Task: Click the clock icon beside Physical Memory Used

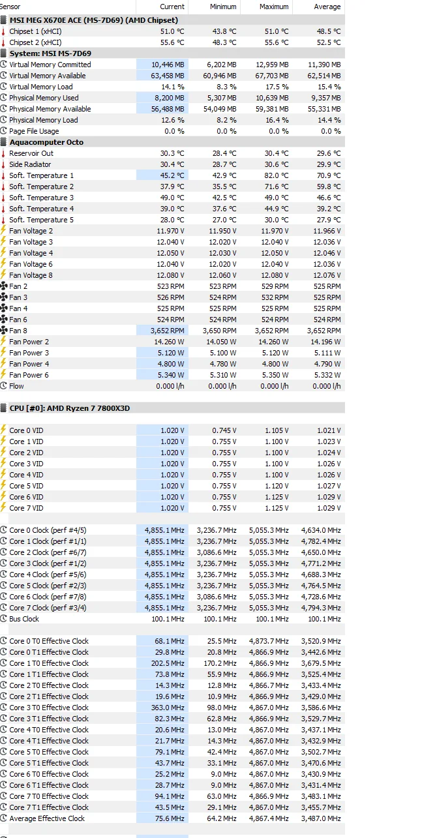Action: pyautogui.click(x=3, y=98)
